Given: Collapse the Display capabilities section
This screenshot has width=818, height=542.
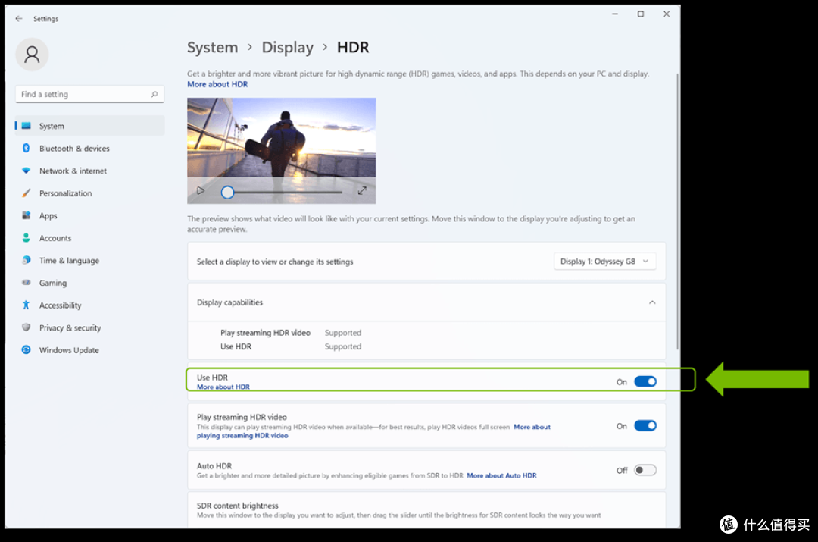Looking at the screenshot, I should (x=652, y=303).
